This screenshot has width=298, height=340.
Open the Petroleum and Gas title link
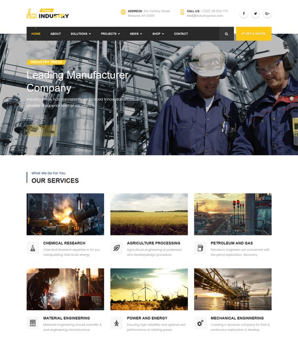coord(232,243)
